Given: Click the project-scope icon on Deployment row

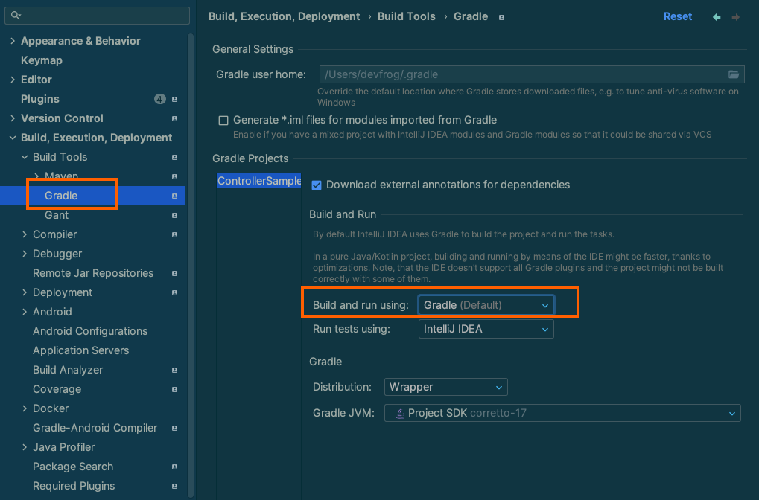Looking at the screenshot, I should point(175,292).
